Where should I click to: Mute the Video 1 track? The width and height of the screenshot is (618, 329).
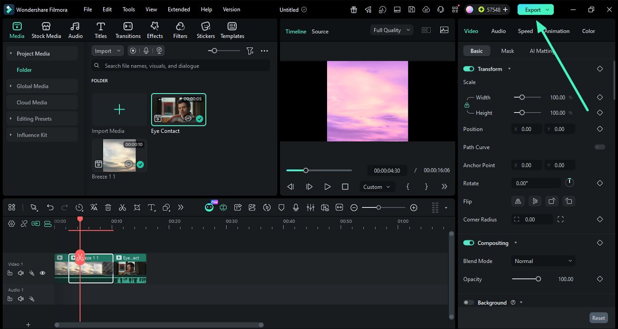click(20, 273)
